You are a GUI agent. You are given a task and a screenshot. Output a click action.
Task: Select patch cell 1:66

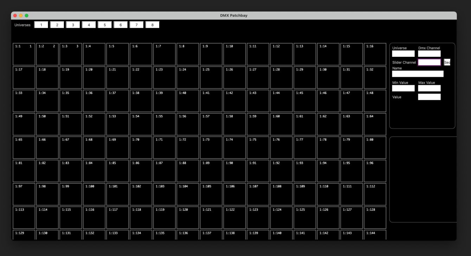tap(47, 148)
